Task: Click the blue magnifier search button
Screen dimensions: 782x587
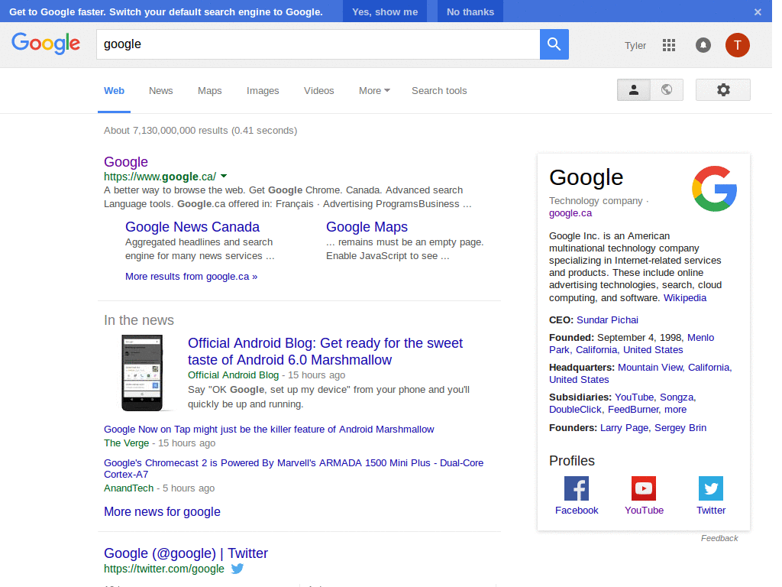Action: point(554,44)
